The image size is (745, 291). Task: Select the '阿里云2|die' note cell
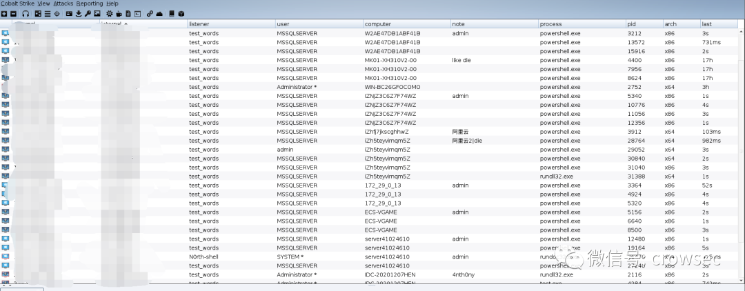pos(467,141)
